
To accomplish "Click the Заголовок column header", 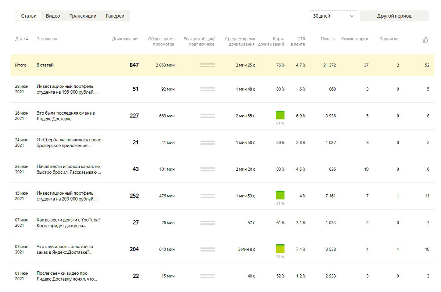I will pyautogui.click(x=47, y=39).
